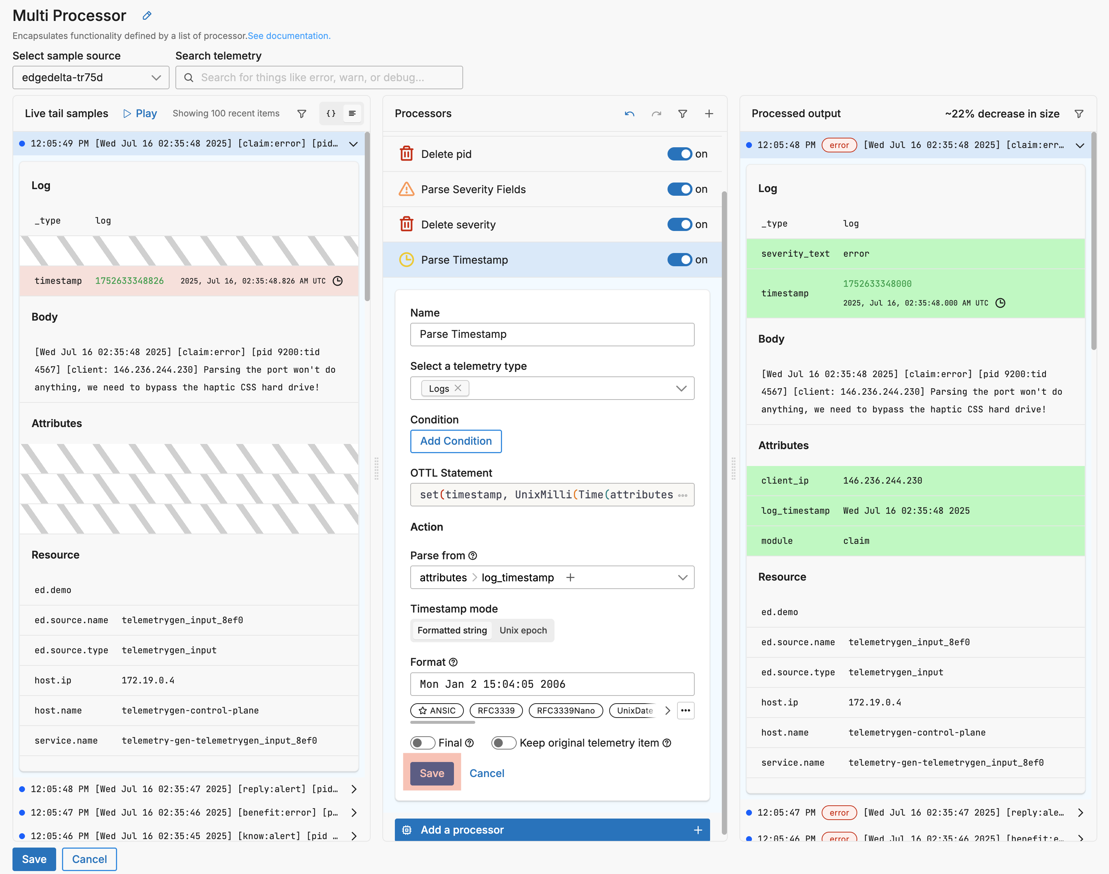Click the clock icon beside live tail timestamp
This screenshot has height=874, width=1109.
coord(338,281)
